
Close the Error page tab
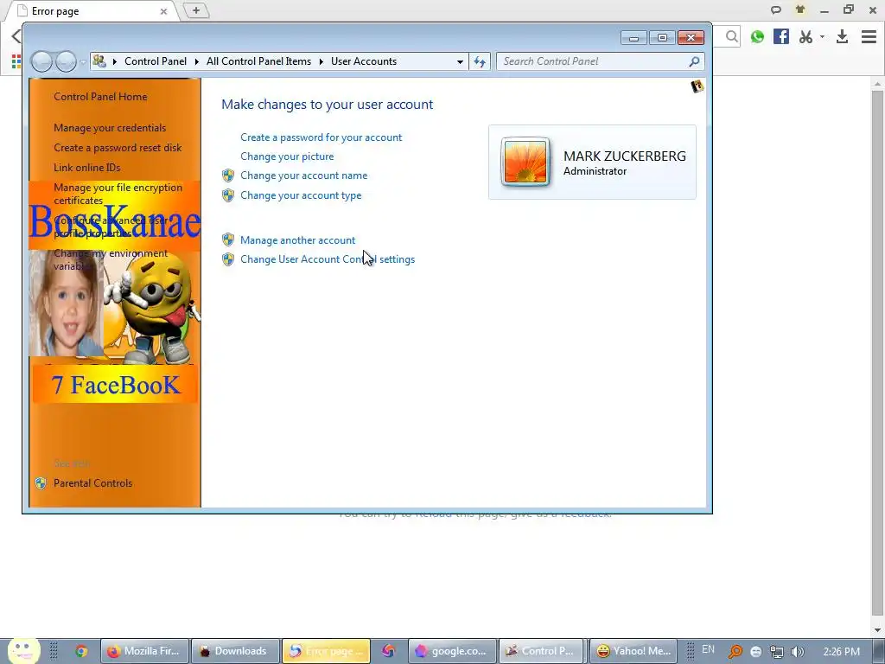tap(163, 11)
